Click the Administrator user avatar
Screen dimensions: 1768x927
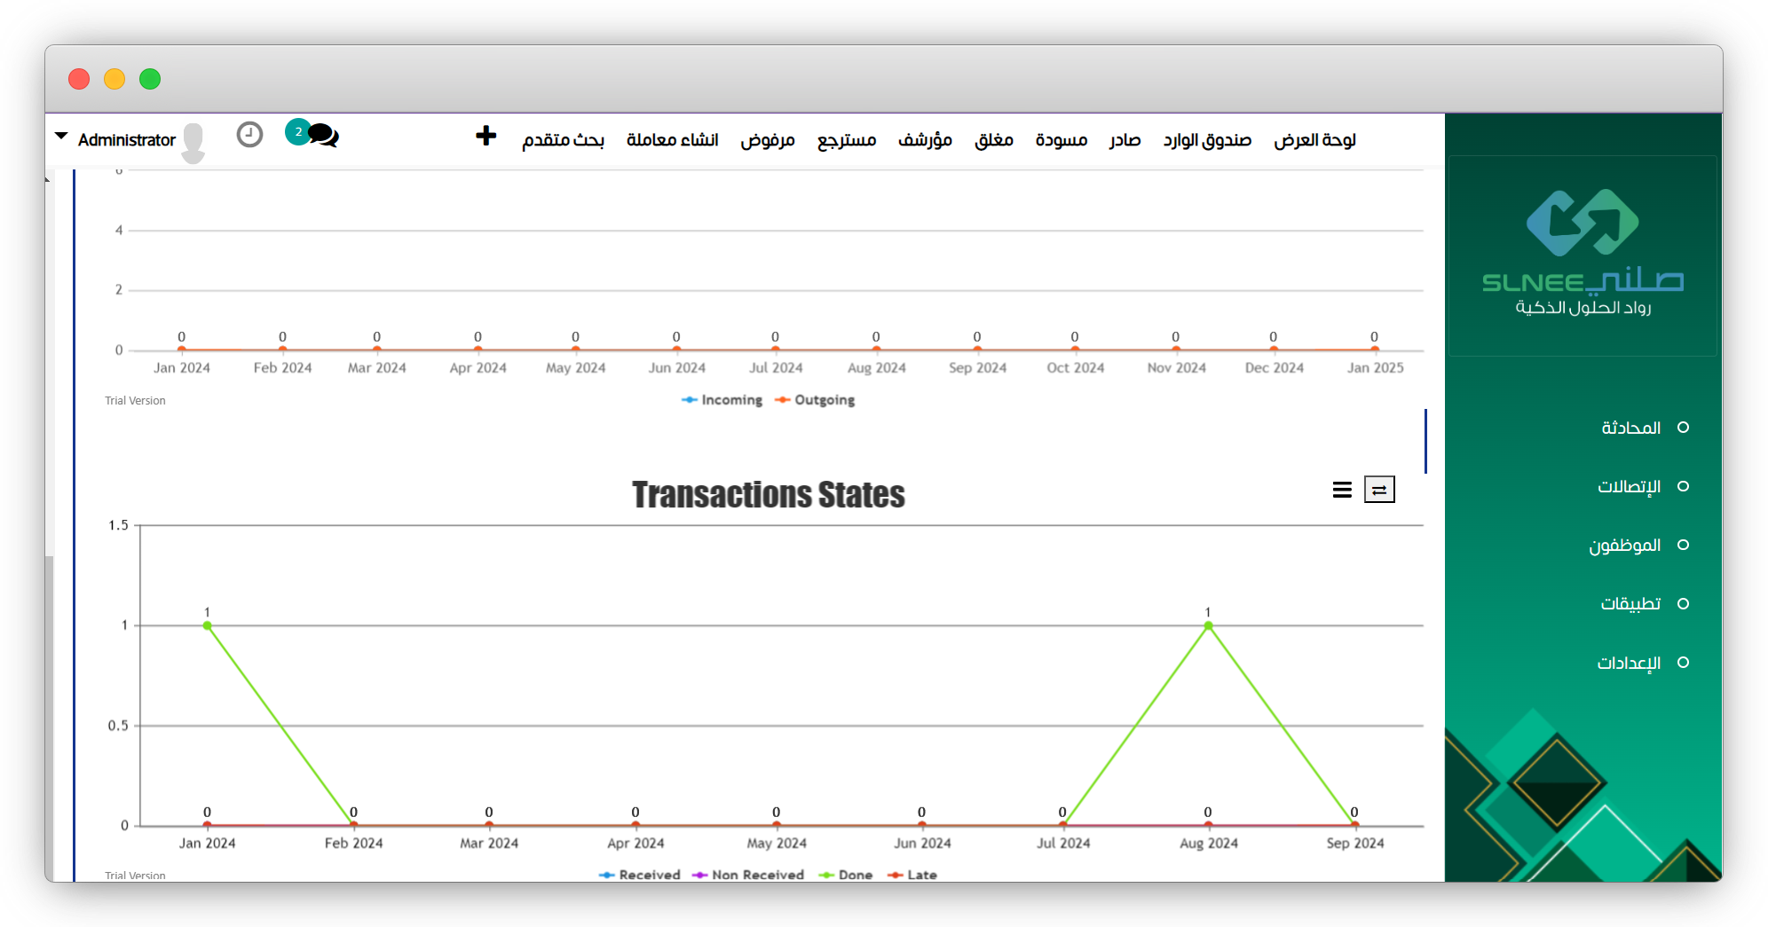pos(193,142)
